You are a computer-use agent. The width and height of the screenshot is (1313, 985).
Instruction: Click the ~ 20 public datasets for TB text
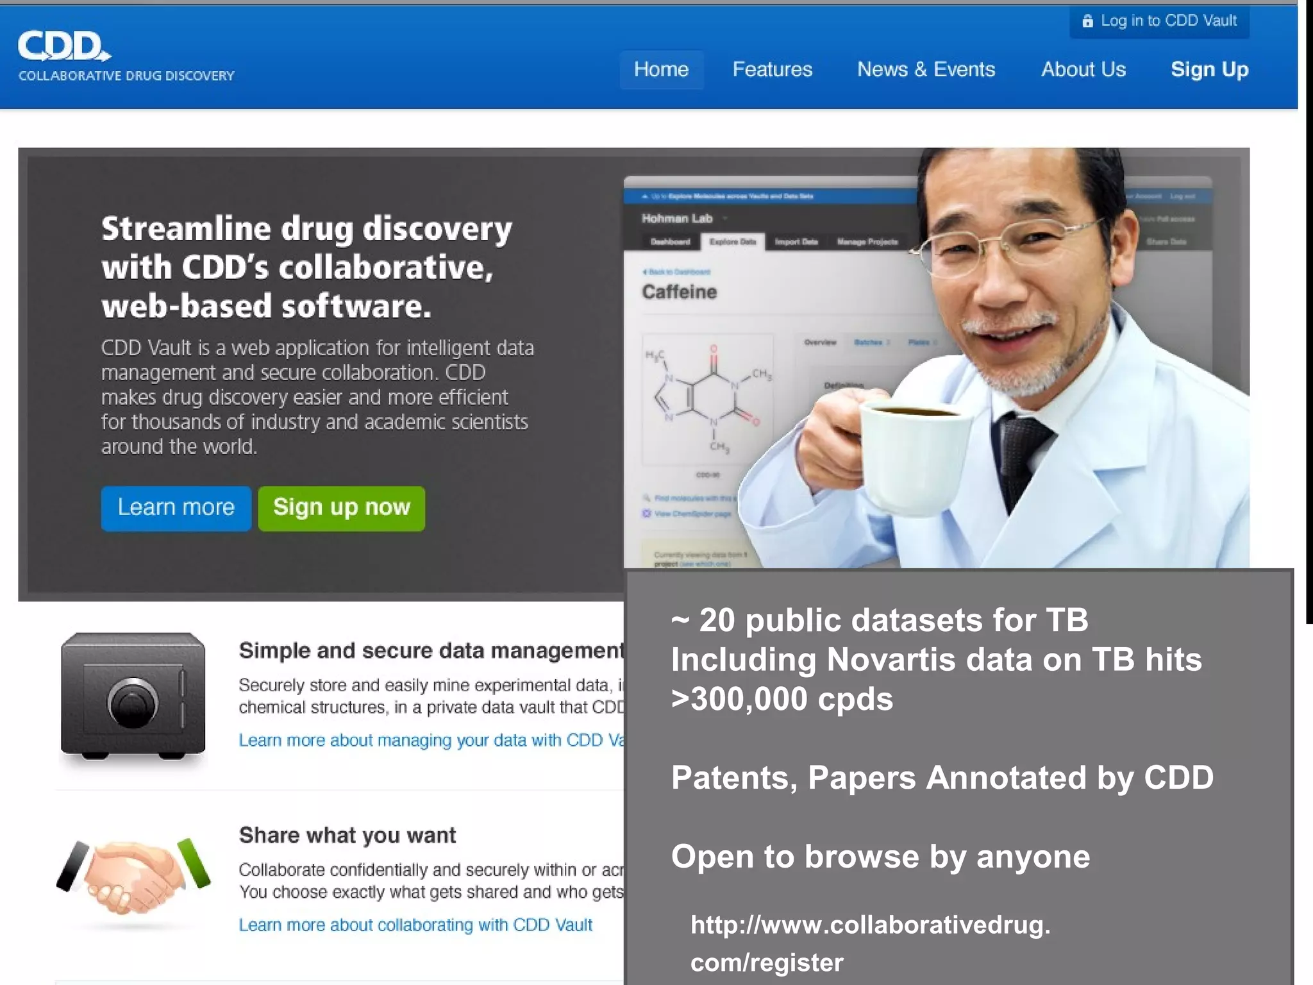coord(880,620)
